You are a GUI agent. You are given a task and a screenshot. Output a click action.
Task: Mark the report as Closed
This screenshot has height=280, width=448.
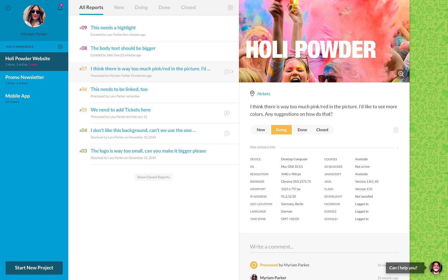pyautogui.click(x=322, y=130)
